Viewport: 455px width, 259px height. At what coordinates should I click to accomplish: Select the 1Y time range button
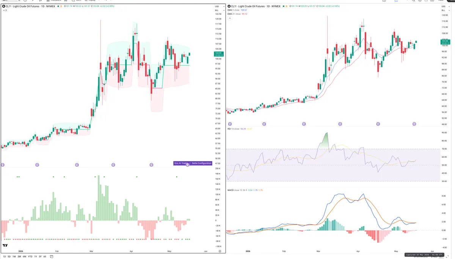[35, 256]
